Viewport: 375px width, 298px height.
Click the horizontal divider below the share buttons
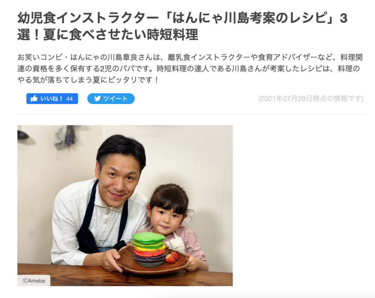[x=192, y=114]
